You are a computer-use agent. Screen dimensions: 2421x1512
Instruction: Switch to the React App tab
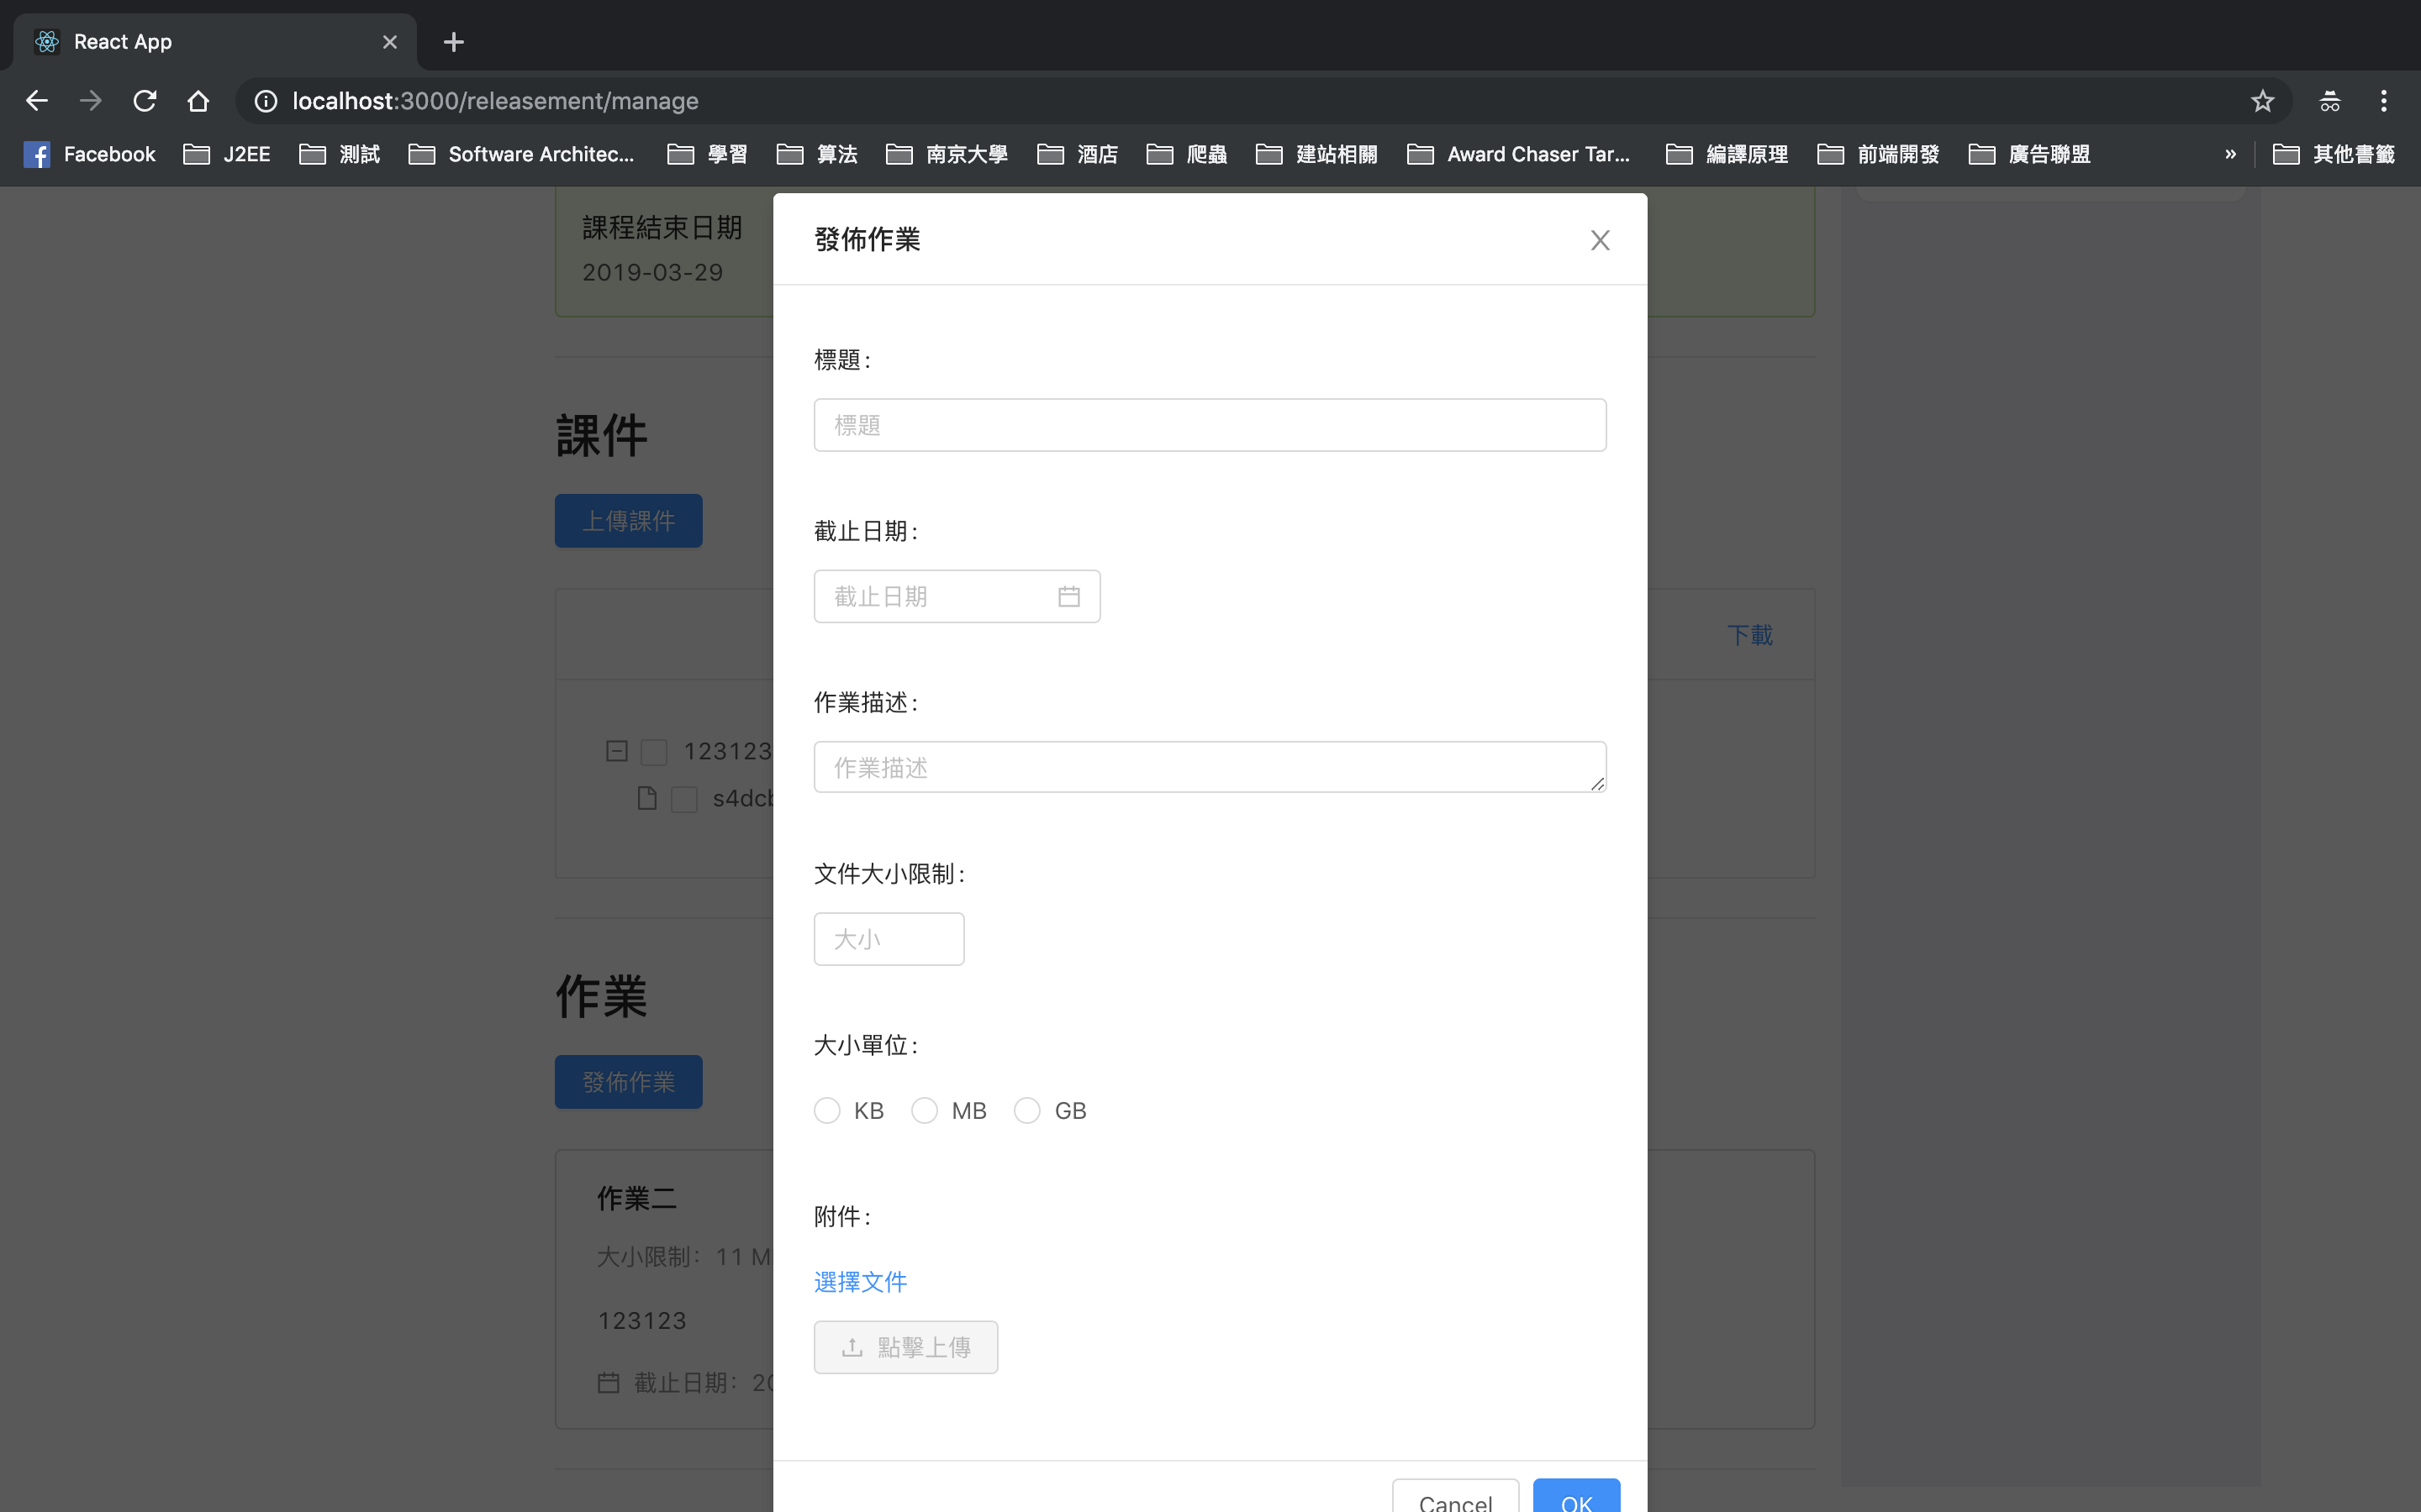200,42
